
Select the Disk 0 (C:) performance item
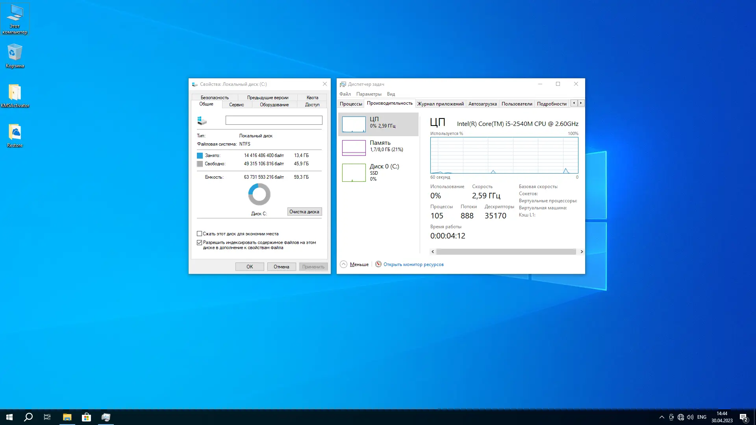point(378,172)
